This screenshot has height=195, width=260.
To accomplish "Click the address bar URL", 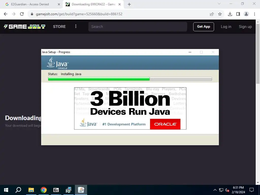I will click(x=79, y=14).
